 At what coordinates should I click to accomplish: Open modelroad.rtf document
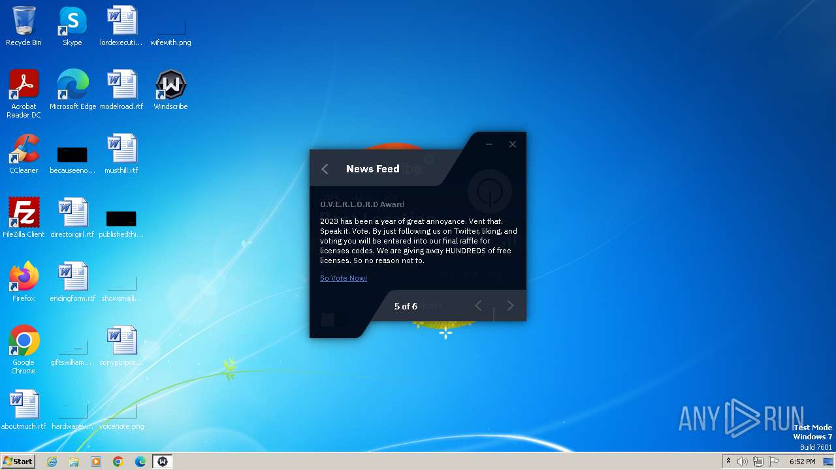[121, 91]
